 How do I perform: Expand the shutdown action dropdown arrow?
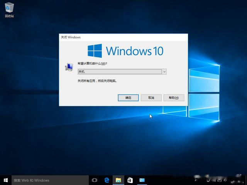coord(164,72)
